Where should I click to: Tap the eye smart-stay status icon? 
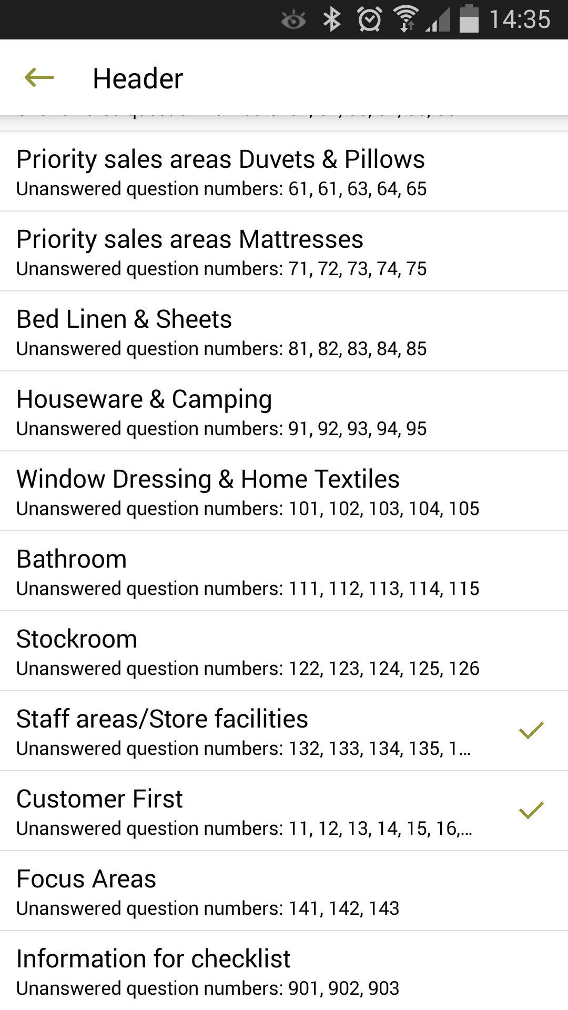coord(293,21)
